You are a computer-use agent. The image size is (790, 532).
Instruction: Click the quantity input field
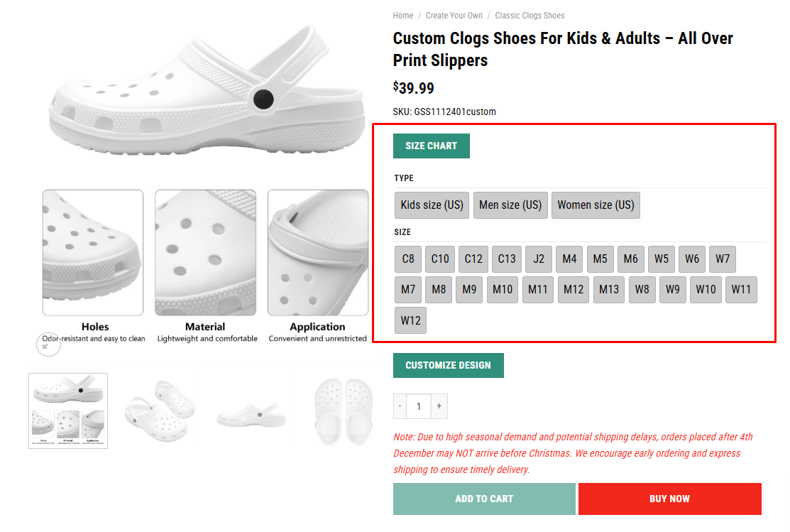point(419,406)
